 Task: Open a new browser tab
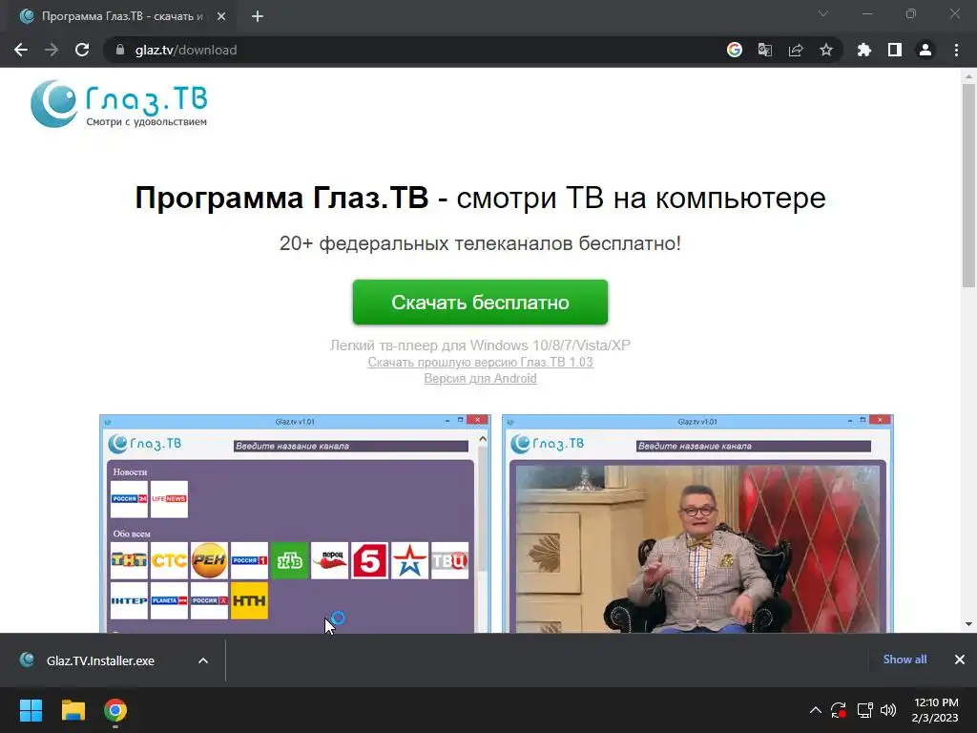(x=258, y=16)
